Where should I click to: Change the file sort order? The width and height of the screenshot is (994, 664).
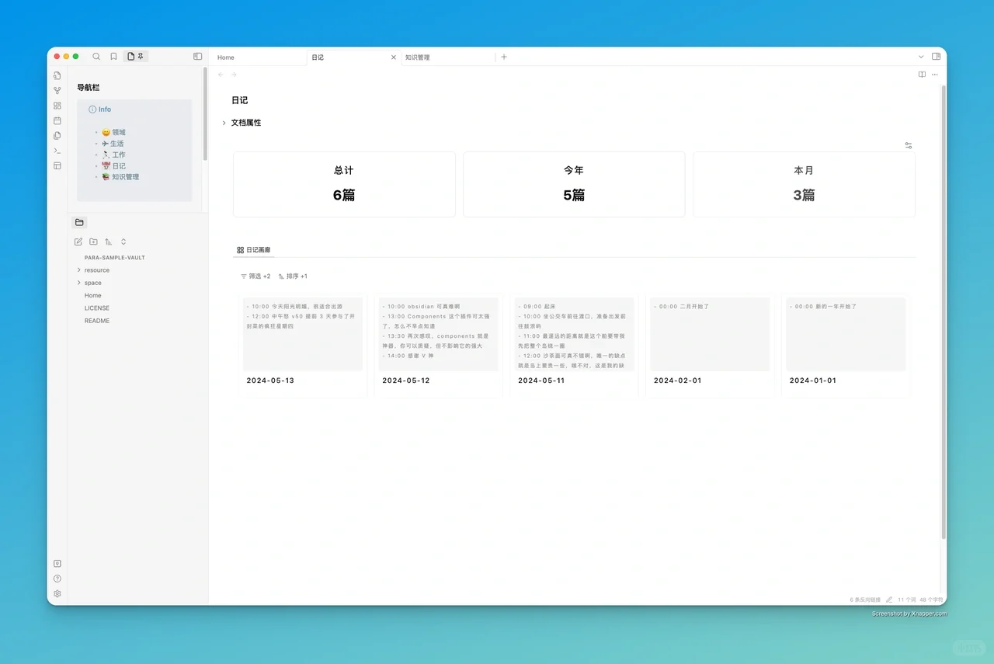tap(108, 242)
